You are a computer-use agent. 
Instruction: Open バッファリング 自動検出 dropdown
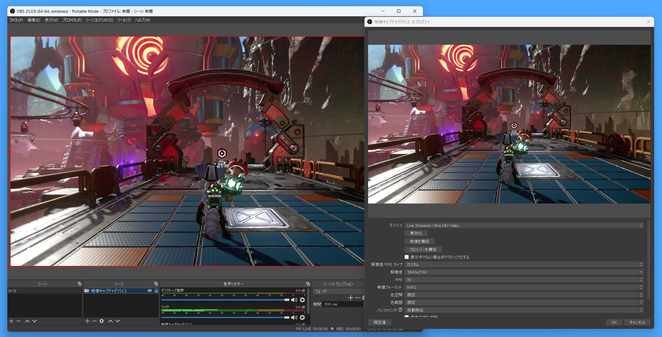(524, 310)
